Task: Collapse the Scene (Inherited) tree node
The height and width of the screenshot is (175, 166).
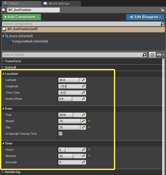Action: pyautogui.click(x=3, y=36)
